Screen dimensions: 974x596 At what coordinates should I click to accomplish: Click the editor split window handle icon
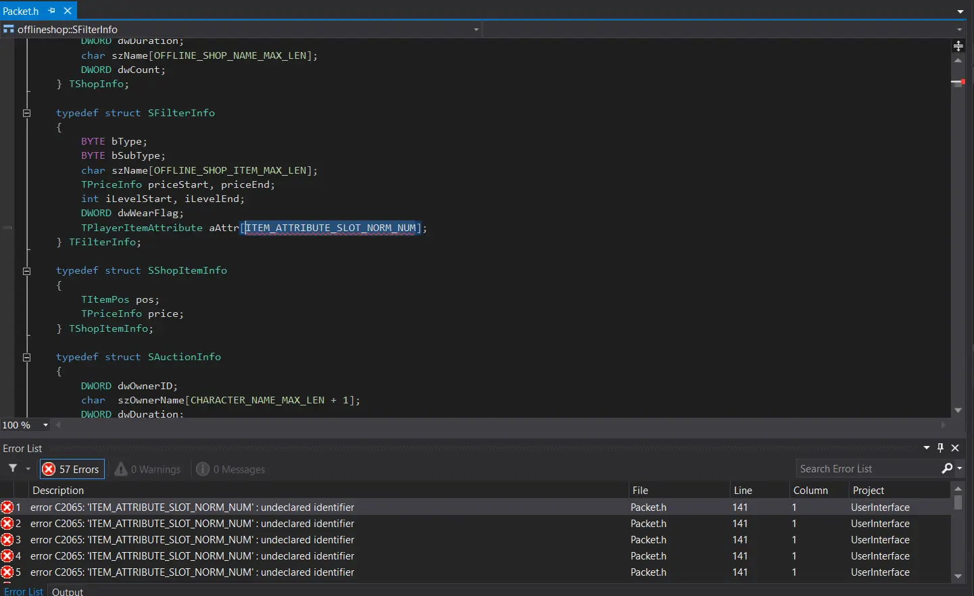click(958, 46)
